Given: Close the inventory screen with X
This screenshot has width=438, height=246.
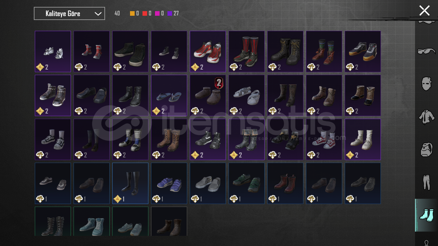Looking at the screenshot, I should coord(424,10).
